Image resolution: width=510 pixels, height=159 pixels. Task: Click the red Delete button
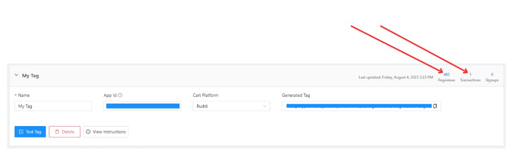point(64,132)
